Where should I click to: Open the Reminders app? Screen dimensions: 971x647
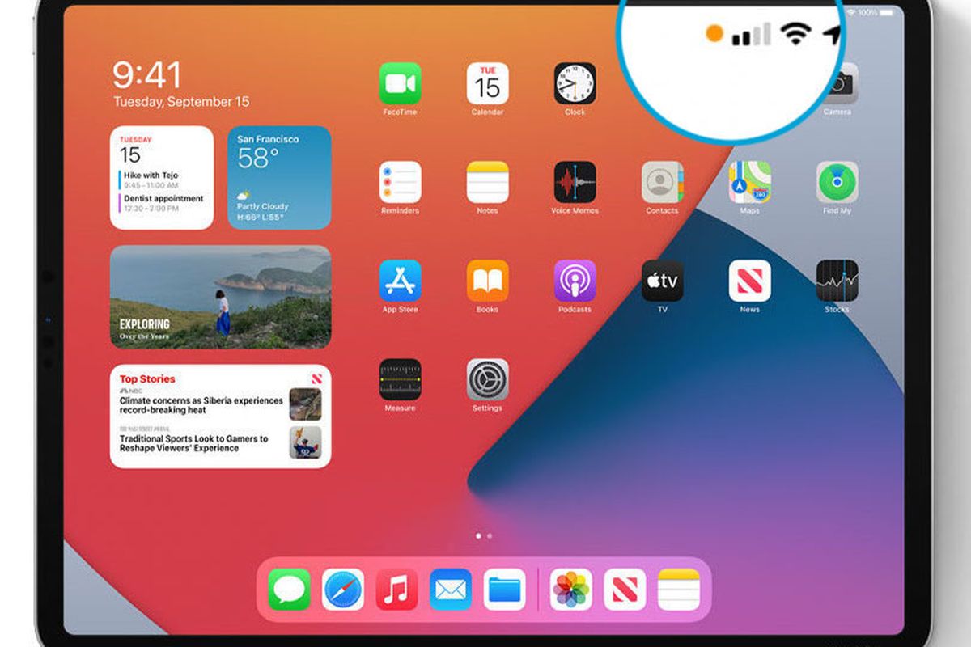click(x=401, y=182)
